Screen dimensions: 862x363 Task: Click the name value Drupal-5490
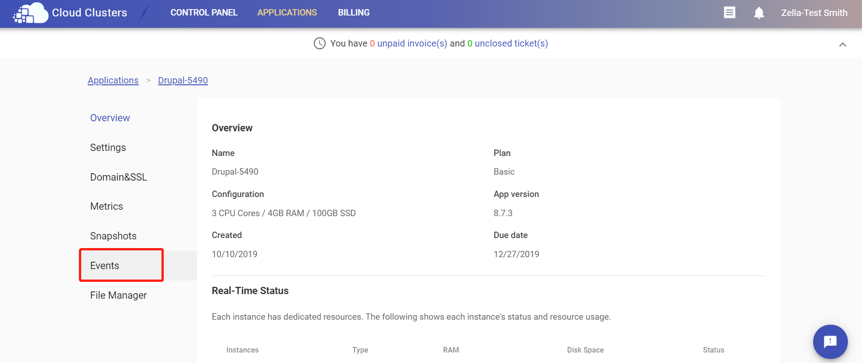[x=235, y=171]
